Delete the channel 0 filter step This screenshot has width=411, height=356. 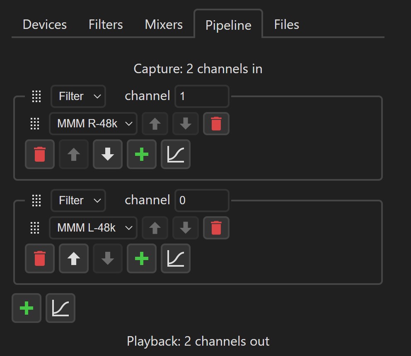(x=40, y=258)
